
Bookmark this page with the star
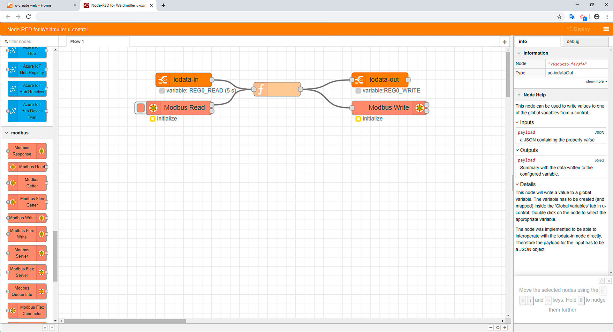click(559, 17)
